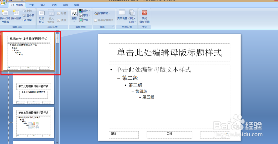Switch to Slide Master (幻灯片母版) tab
Viewport: 278px width, 144px height.
(17, 5)
